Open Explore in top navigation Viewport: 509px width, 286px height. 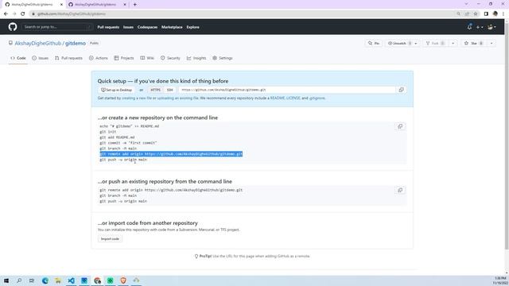(x=192, y=27)
